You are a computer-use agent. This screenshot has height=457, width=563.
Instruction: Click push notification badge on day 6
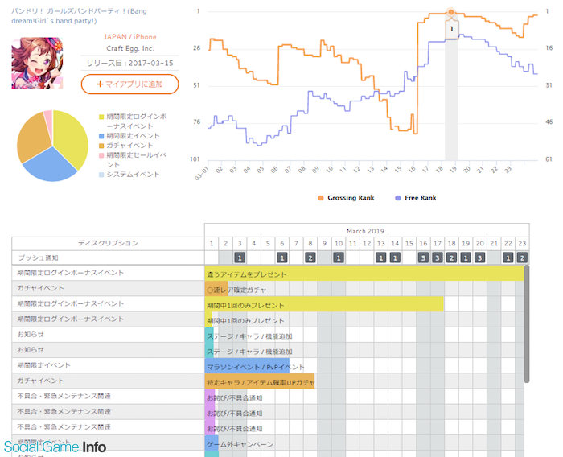(281, 257)
